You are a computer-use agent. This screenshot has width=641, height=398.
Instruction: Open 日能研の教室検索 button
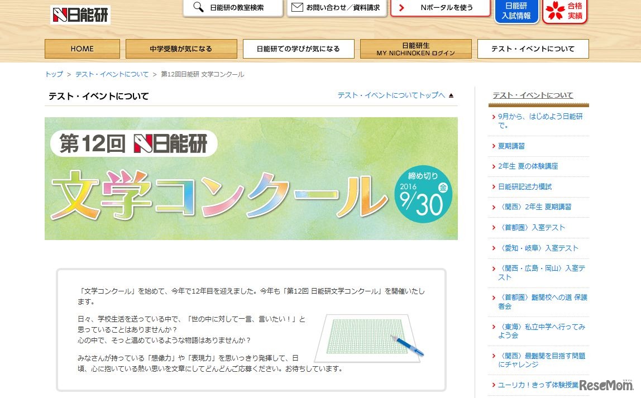233,8
